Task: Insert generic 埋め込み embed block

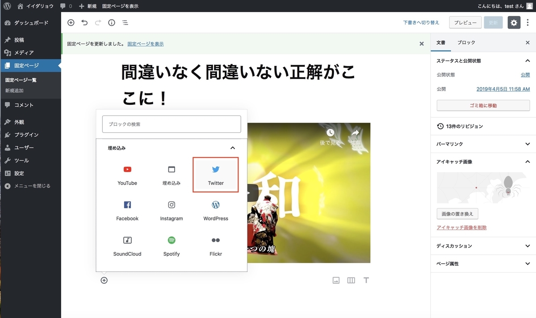Action: (x=172, y=175)
